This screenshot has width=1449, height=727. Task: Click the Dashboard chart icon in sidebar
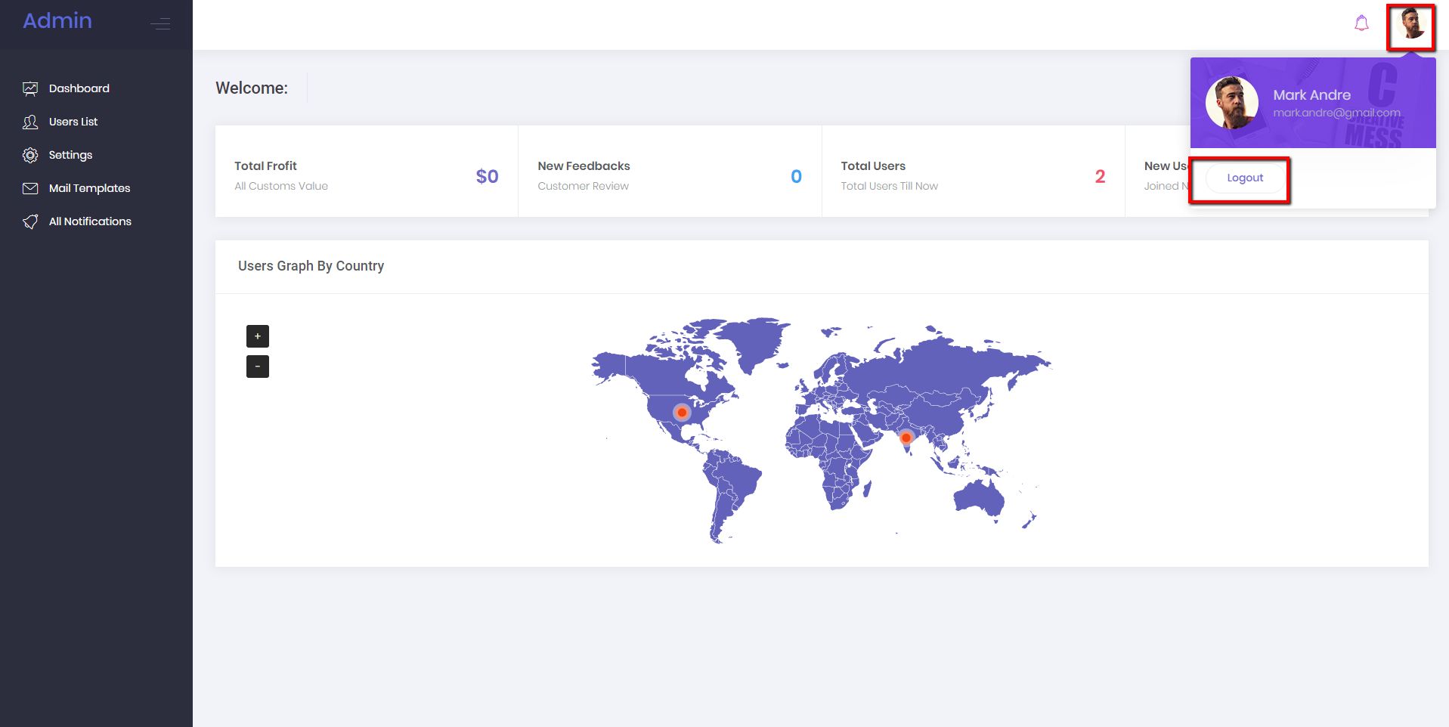coord(30,88)
